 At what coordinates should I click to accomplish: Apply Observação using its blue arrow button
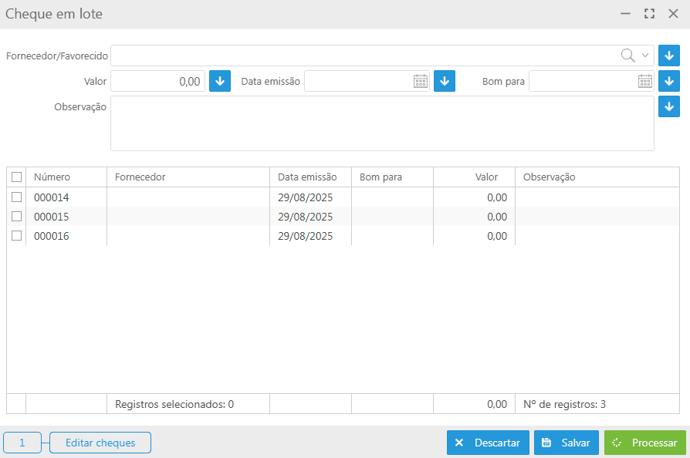tap(669, 106)
